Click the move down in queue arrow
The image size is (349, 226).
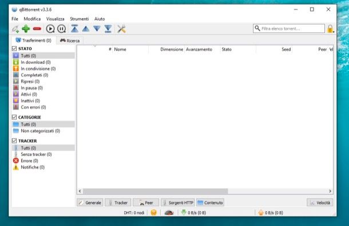click(97, 29)
